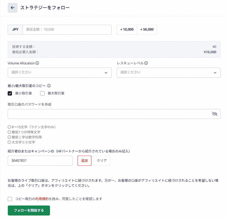The width and height of the screenshot is (227, 220).
Task: Clear the referral ID with クリア
Action: click(102, 161)
